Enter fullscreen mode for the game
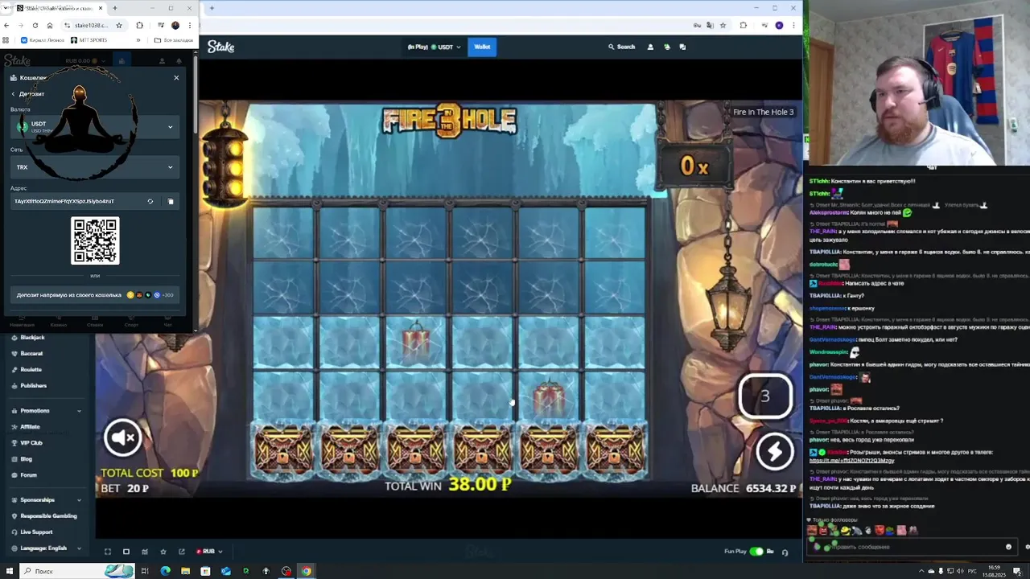Screen dimensions: 1030x579 [x=107, y=552]
